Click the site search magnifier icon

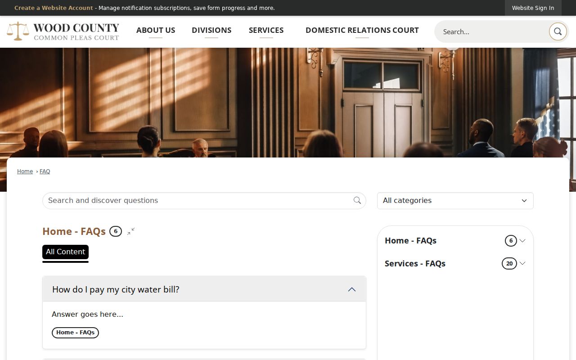[x=558, y=31]
